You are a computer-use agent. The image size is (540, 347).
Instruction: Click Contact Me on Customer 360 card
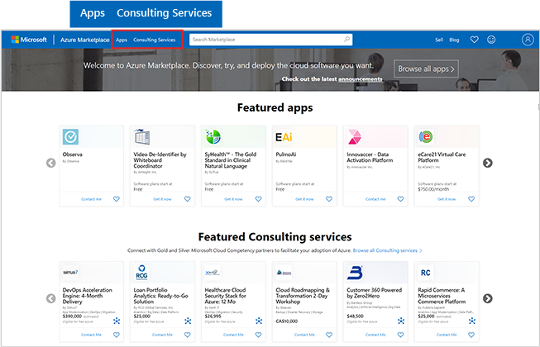click(x=375, y=335)
